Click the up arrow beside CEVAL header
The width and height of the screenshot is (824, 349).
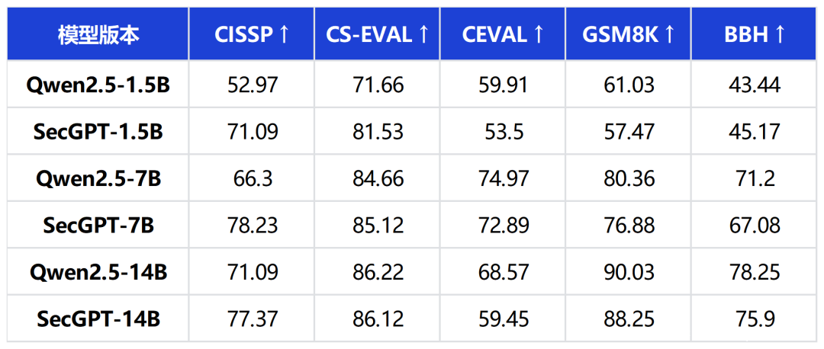(x=539, y=34)
